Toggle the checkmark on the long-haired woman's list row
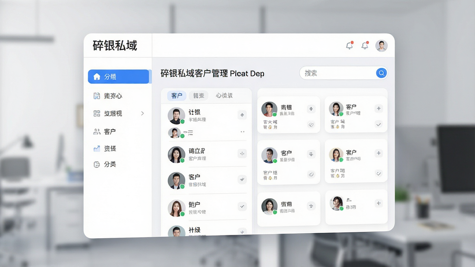The image size is (475, 267). tap(242, 206)
